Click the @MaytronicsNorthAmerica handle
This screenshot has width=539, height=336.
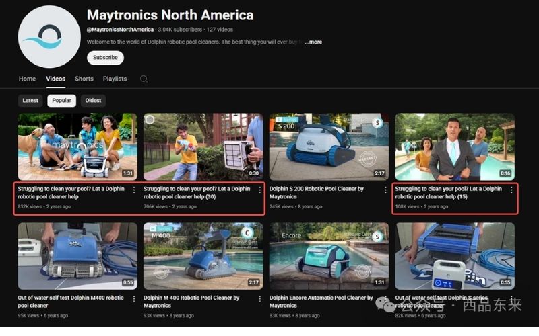click(x=120, y=30)
